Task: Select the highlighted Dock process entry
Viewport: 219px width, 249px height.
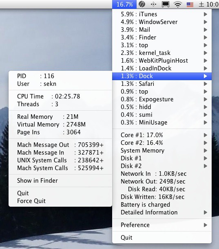Action: coord(162,76)
